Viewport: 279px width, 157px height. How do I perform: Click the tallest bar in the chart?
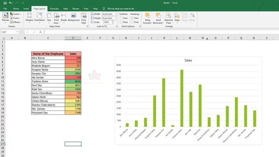(182, 98)
